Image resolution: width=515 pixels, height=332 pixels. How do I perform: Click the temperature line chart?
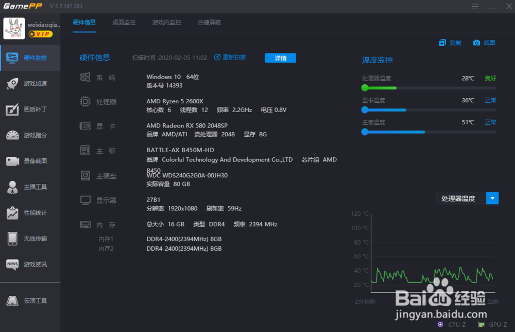pos(432,253)
